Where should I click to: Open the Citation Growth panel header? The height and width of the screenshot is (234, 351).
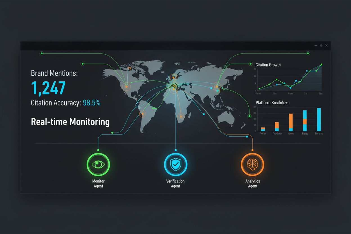click(268, 65)
